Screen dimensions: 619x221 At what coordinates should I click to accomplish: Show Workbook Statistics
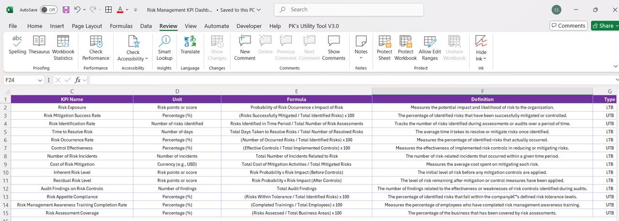tap(63, 47)
